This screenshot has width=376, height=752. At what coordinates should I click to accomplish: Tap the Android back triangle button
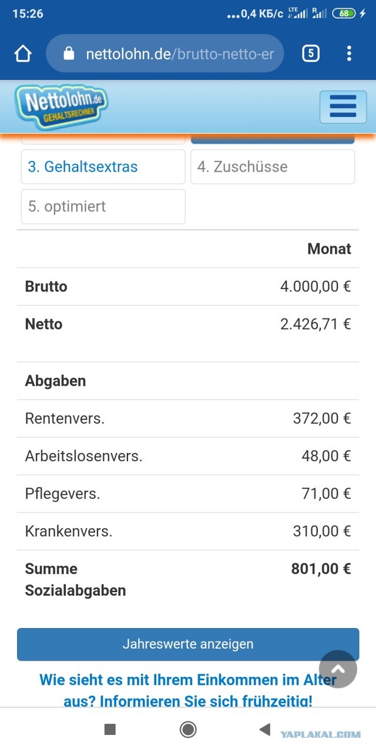coord(265,729)
